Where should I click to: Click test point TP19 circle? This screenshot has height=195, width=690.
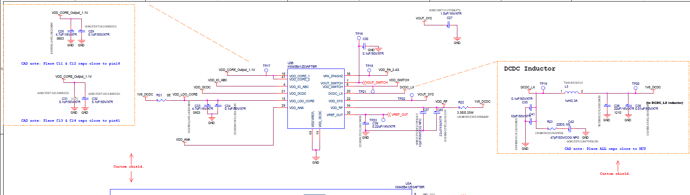click(x=543, y=88)
